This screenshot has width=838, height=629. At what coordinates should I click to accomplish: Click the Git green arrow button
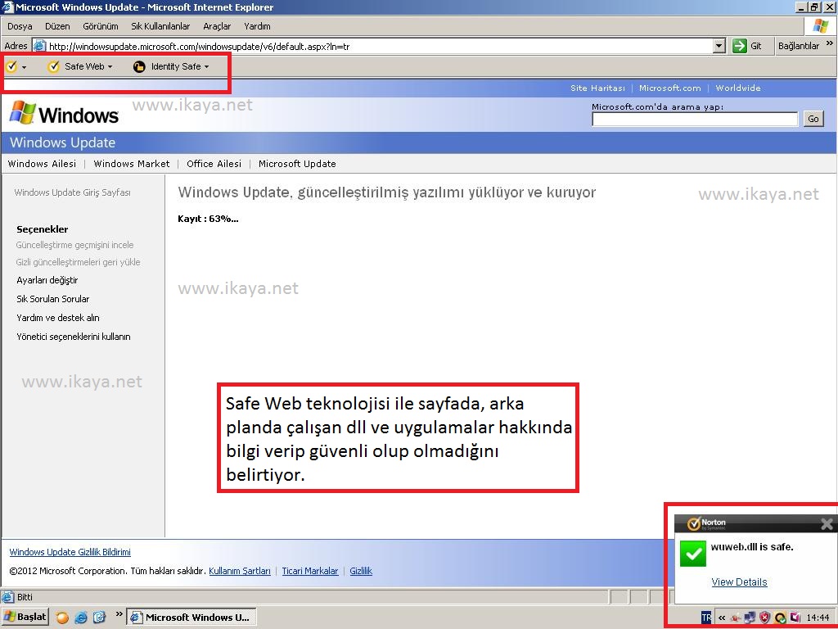740,46
